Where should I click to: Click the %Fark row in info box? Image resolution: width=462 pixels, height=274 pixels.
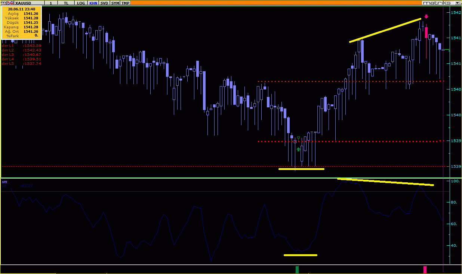click(x=21, y=35)
